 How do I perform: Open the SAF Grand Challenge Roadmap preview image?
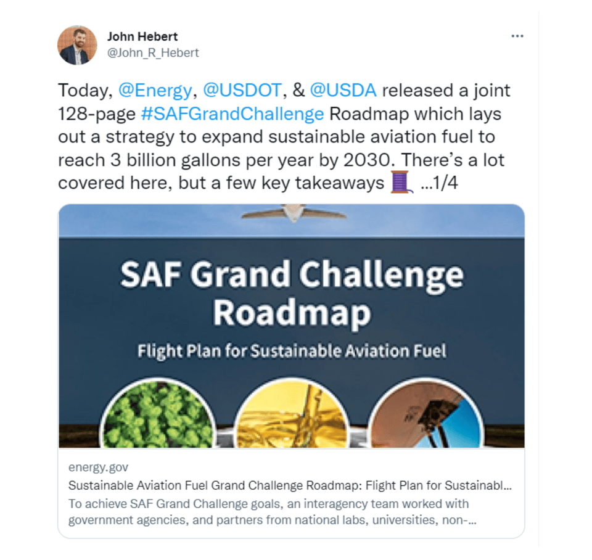pyautogui.click(x=291, y=296)
